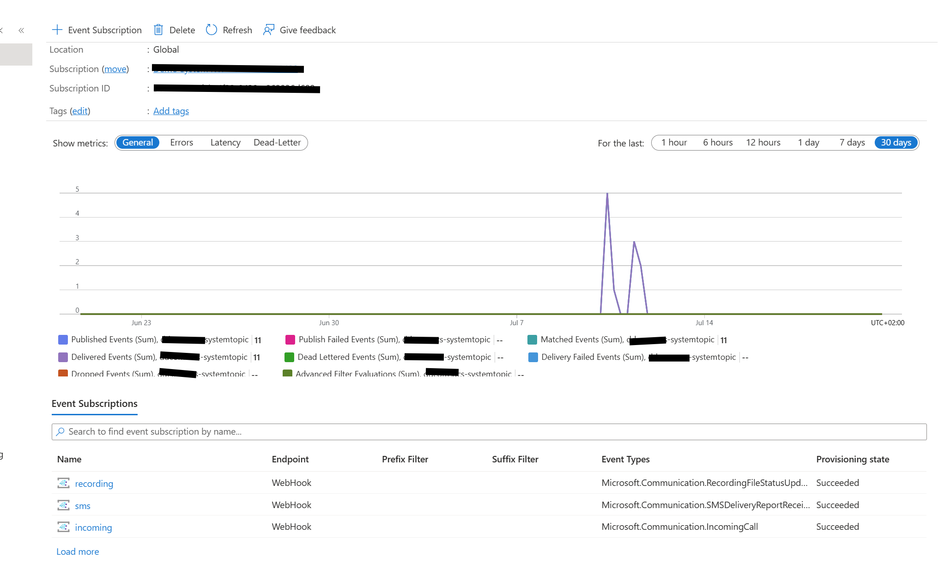Open the recording event subscription
Viewport: 938px width, 570px height.
click(94, 484)
